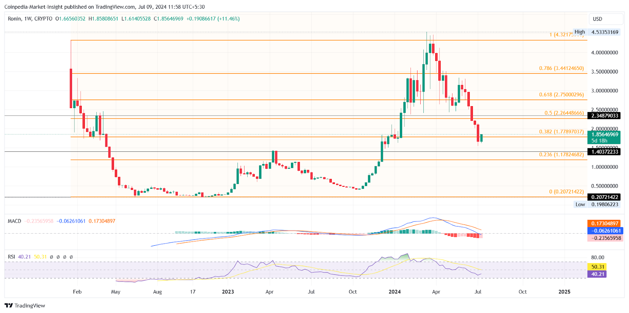Click the 0.618 (2.75000296) Fibonacci label

[561, 94]
